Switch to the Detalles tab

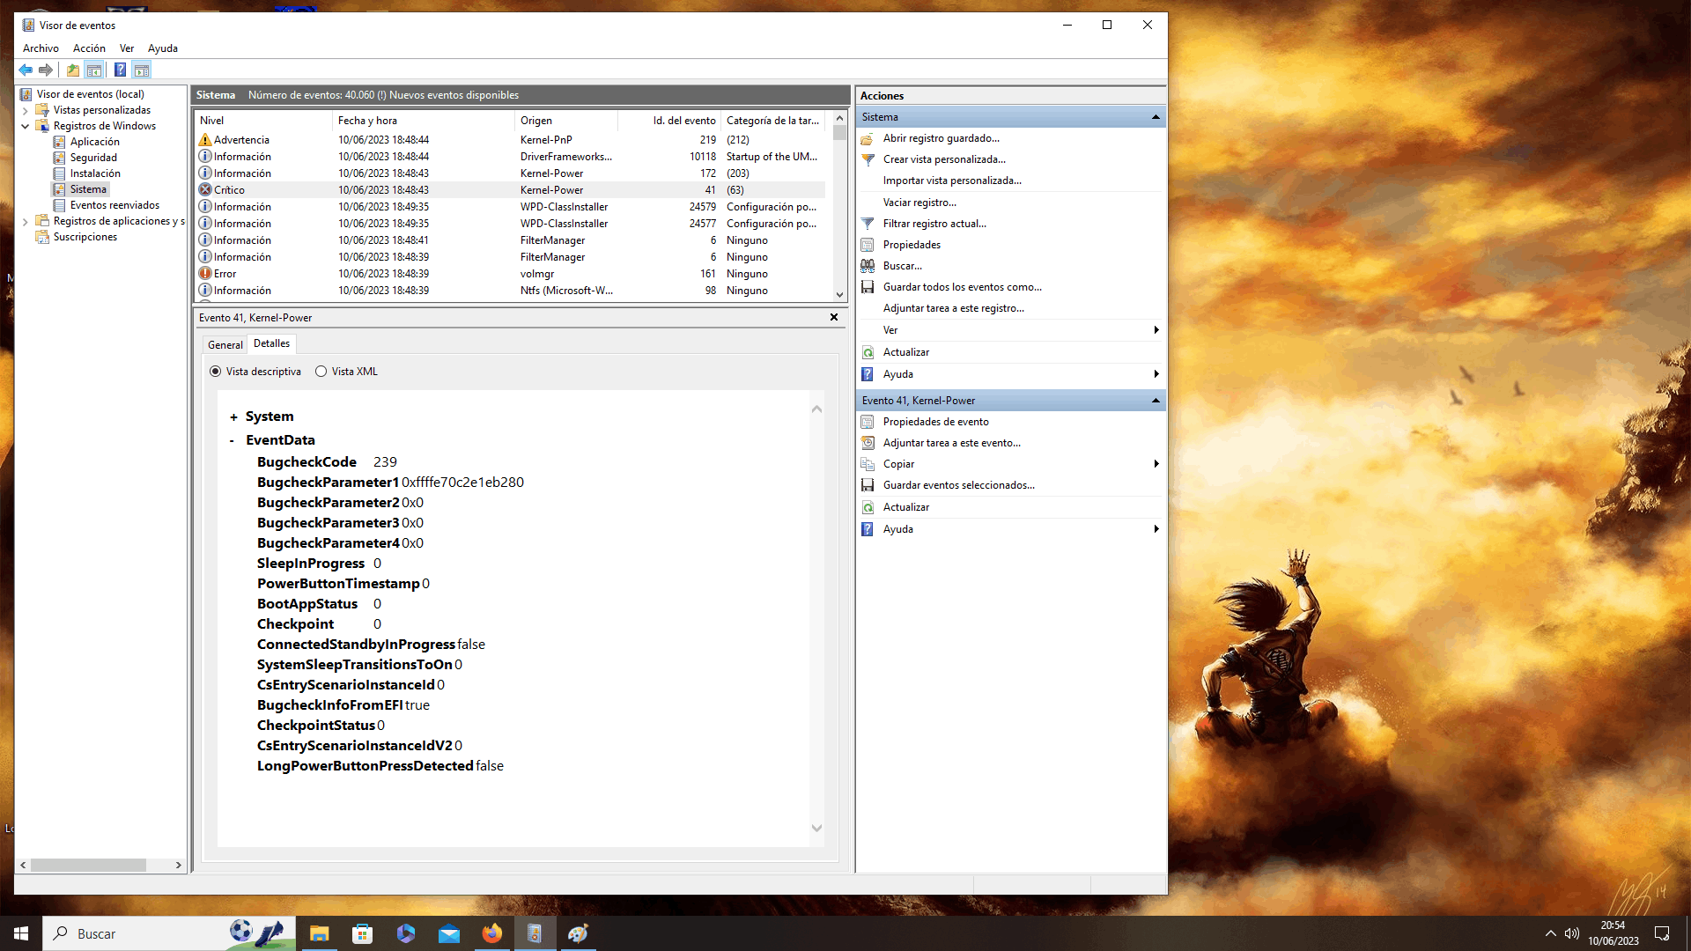[272, 344]
